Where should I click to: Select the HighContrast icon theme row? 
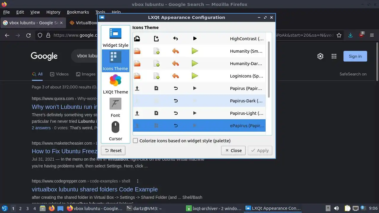199,39
